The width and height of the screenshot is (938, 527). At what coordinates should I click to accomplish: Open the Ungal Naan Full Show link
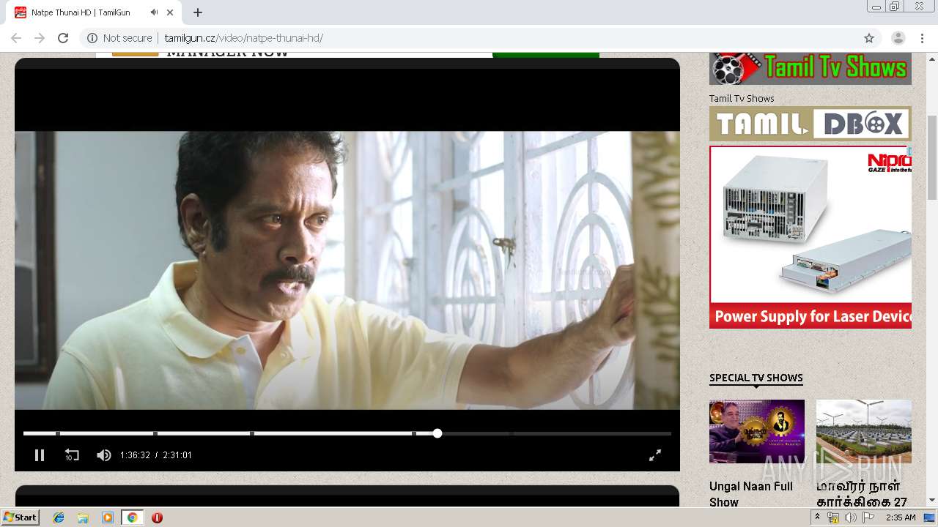(751, 494)
